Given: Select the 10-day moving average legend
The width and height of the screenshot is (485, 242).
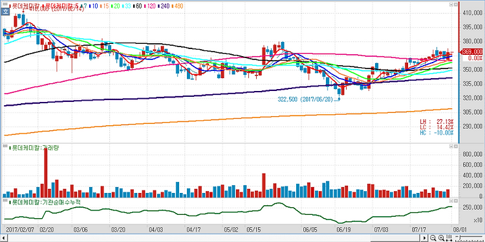Looking at the screenshot, I should 93,6.
